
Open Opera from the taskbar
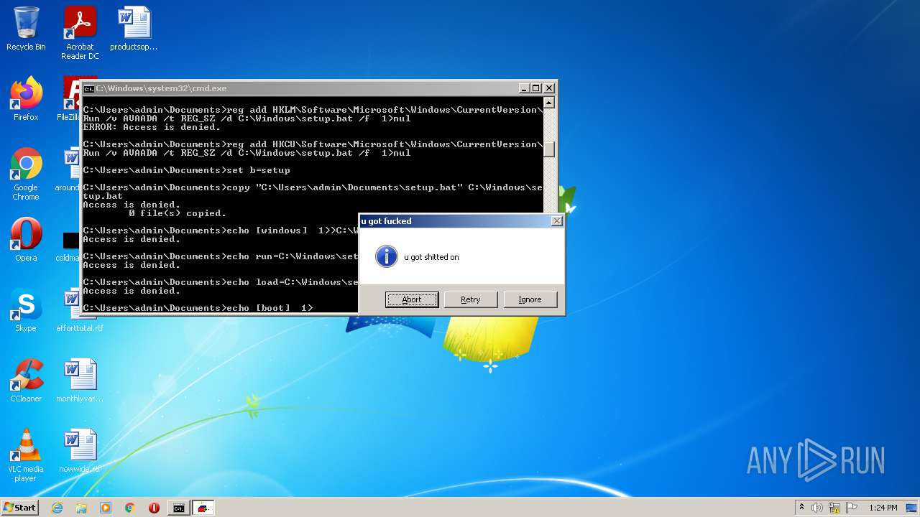coord(154,508)
